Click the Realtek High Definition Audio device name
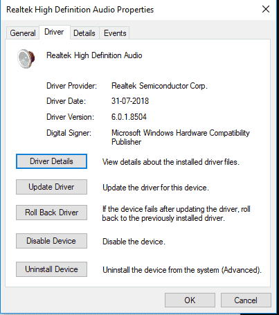Viewport: 279px width, 315px height. click(94, 55)
